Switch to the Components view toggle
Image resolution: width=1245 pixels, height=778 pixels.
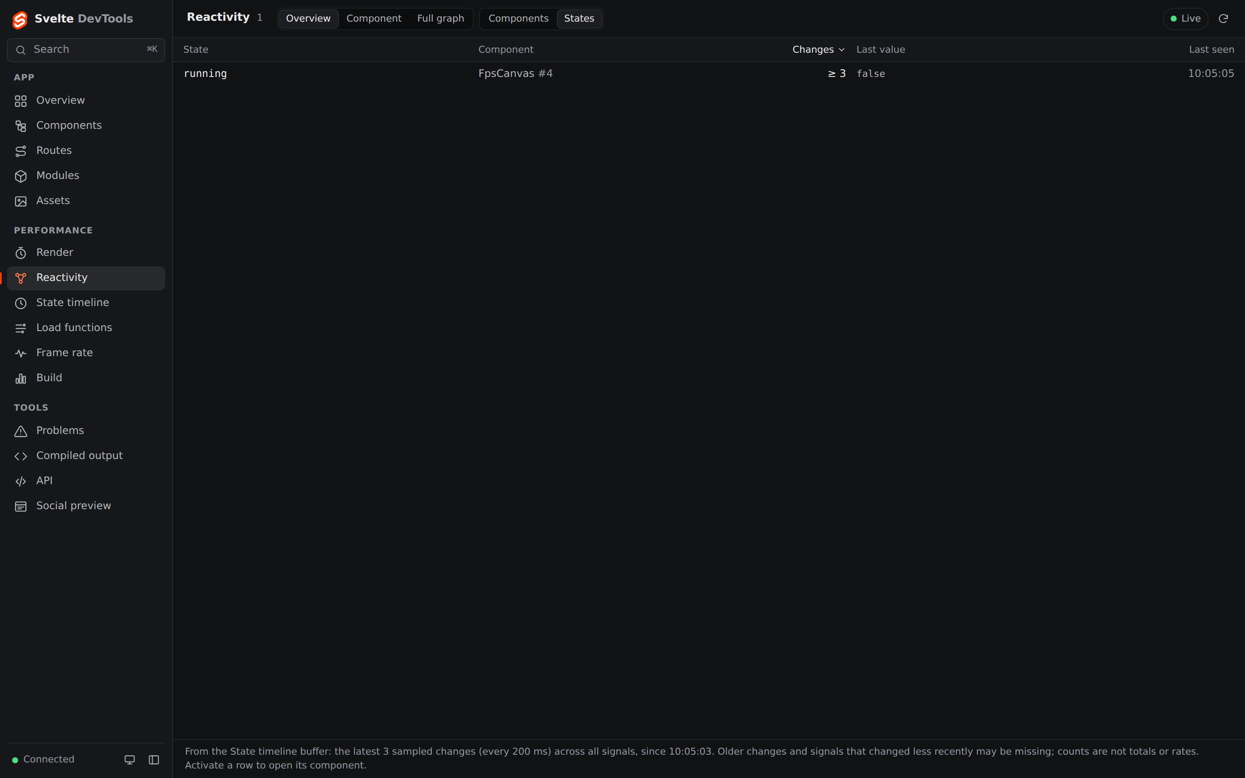518,19
